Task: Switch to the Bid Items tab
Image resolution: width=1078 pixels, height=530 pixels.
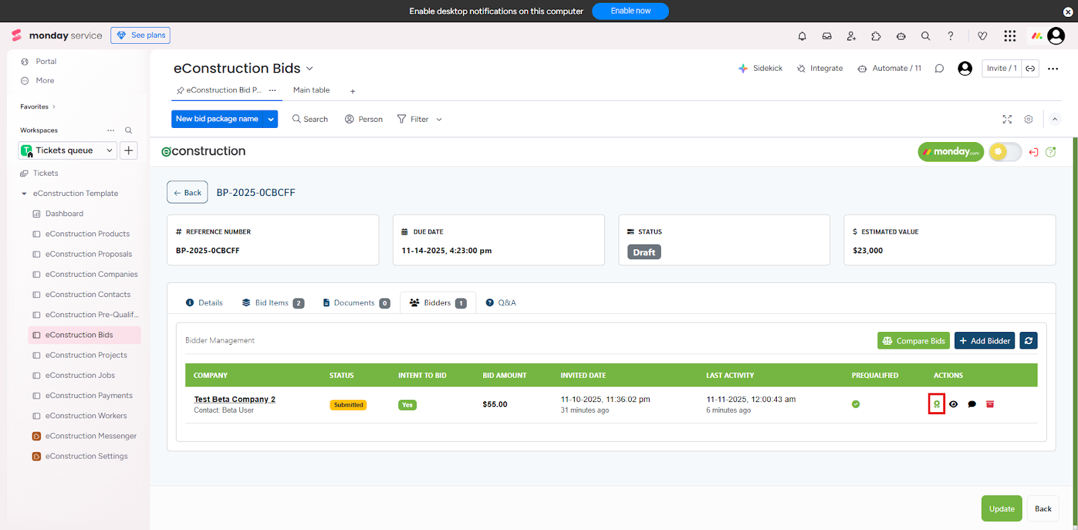Action: point(272,303)
